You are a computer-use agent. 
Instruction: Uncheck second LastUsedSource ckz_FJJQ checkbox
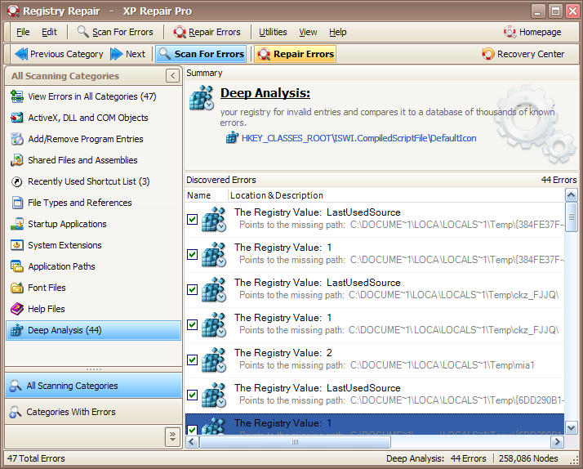point(192,289)
